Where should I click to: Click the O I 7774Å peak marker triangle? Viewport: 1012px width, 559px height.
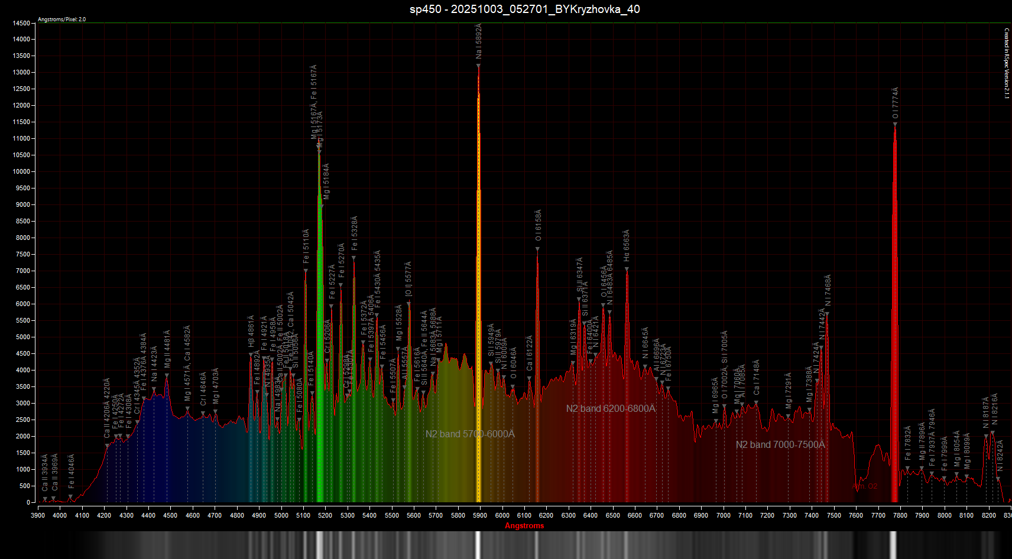(x=895, y=125)
